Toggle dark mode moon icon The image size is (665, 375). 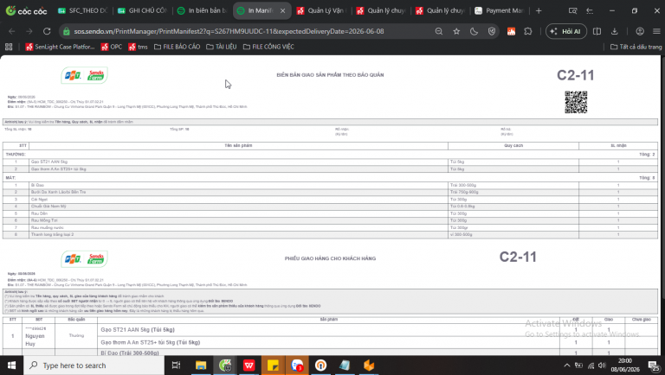475,31
